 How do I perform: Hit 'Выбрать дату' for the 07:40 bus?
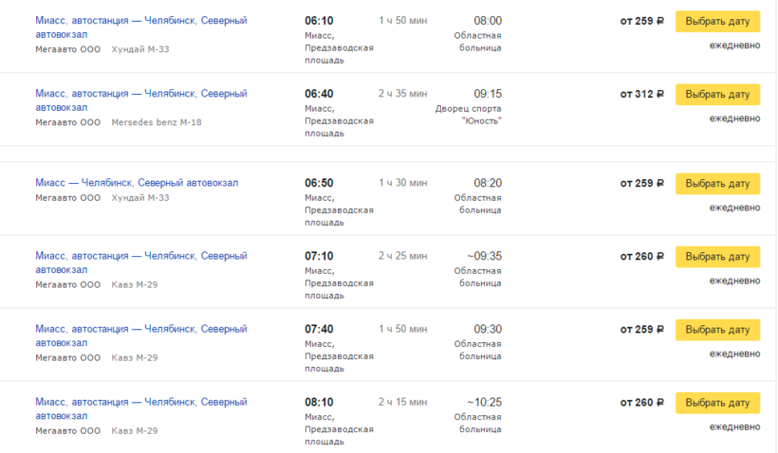coord(717,329)
